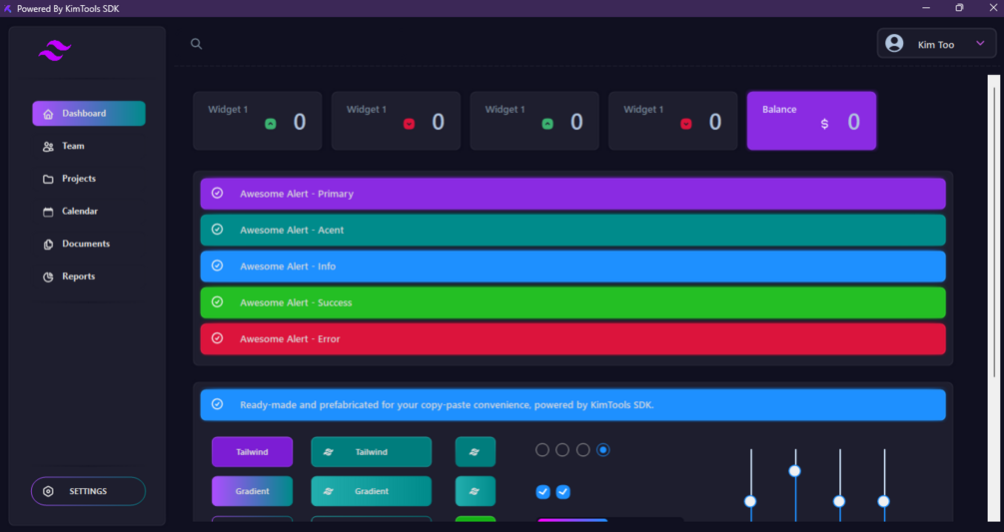Click the Tailwind wave logo in sidebar
The width and height of the screenshot is (1004, 532).
pyautogui.click(x=54, y=50)
